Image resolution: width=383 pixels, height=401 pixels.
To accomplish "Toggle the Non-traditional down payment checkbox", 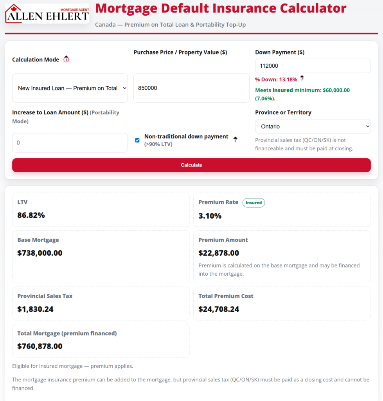I will pyautogui.click(x=137, y=140).
